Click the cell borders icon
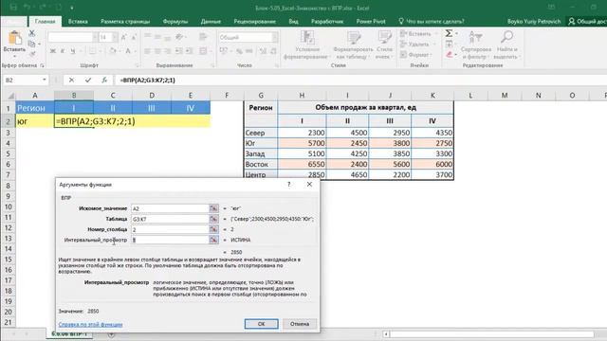Image resolution: width=607 pixels, height=341 pixels. tap(92, 51)
